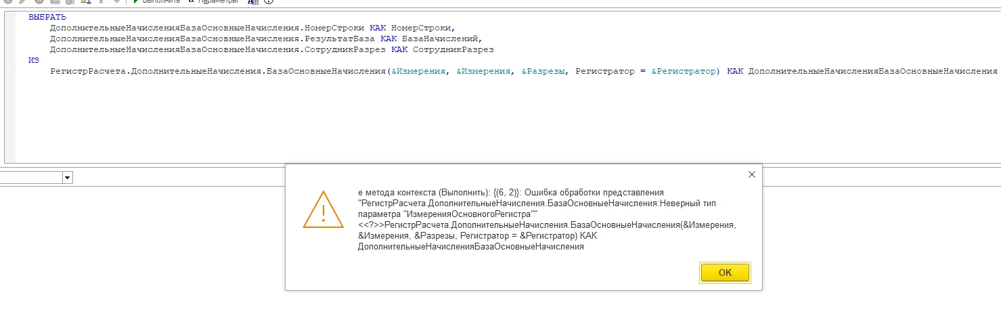The height and width of the screenshot is (309, 1001).
Task: Click the red circle delete icon
Action: coord(39,1)
